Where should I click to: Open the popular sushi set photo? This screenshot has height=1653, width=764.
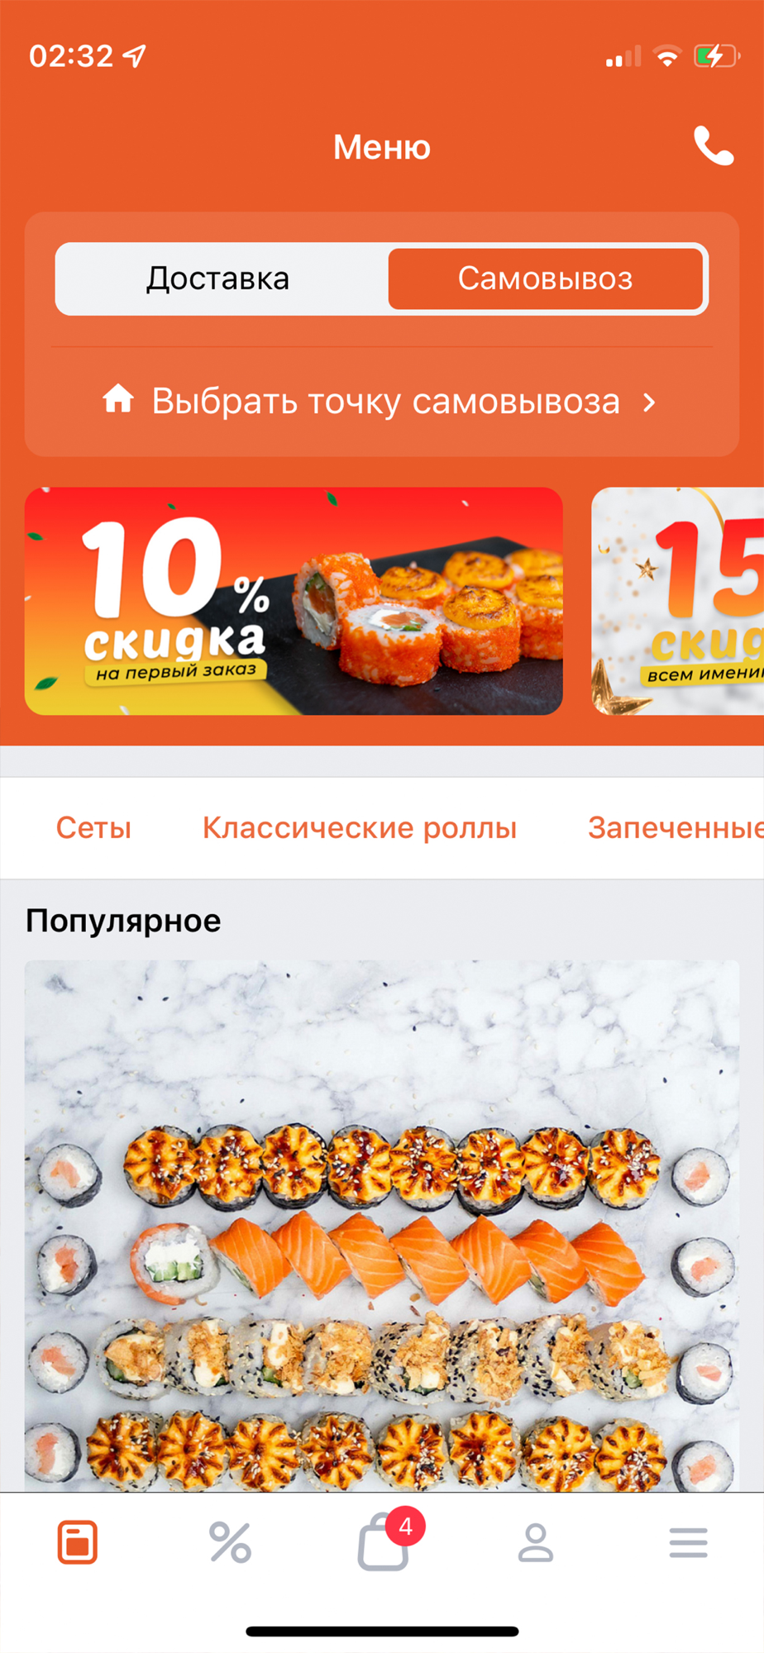pos(381,1226)
